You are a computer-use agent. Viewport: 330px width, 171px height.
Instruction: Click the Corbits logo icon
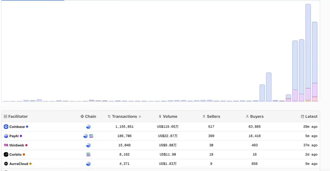pos(6,154)
